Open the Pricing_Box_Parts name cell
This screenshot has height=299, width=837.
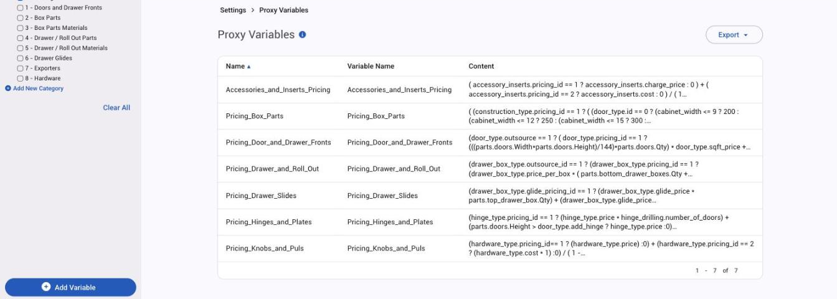254,116
